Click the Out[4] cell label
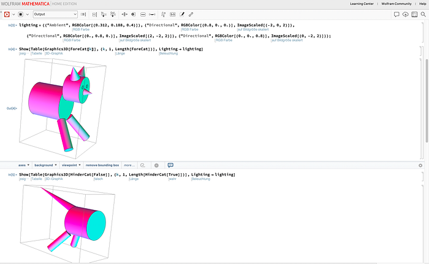This screenshot has height=264, width=429. [12, 108]
